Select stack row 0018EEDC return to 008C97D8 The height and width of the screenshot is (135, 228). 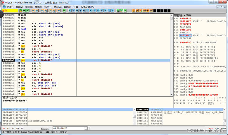coord(179,112)
